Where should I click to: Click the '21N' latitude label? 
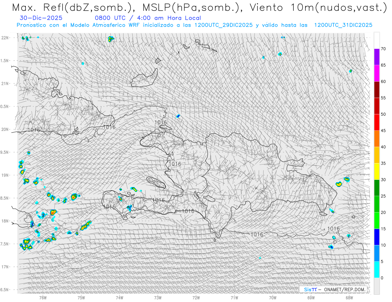(5, 83)
